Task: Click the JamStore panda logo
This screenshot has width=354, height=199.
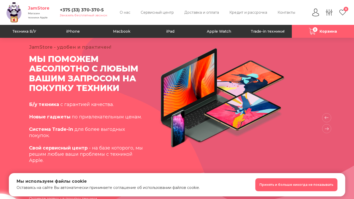Action: click(14, 12)
